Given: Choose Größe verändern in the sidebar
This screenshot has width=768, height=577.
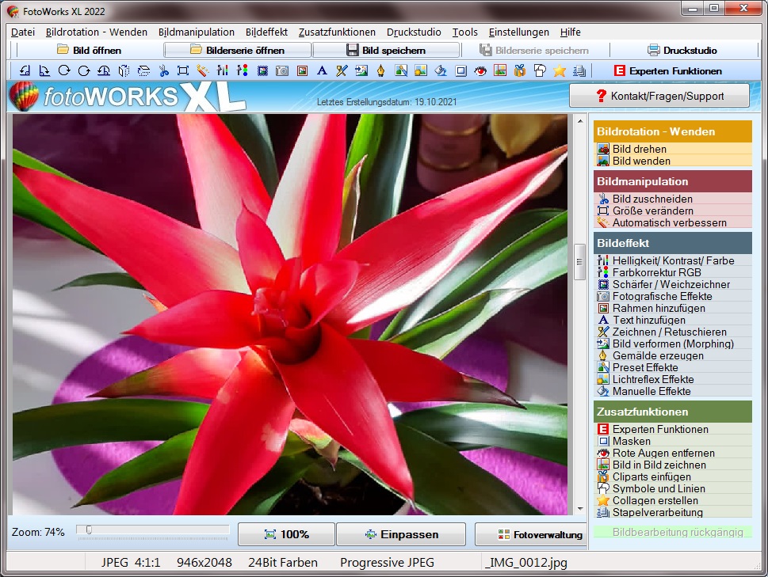Looking at the screenshot, I should (674, 211).
